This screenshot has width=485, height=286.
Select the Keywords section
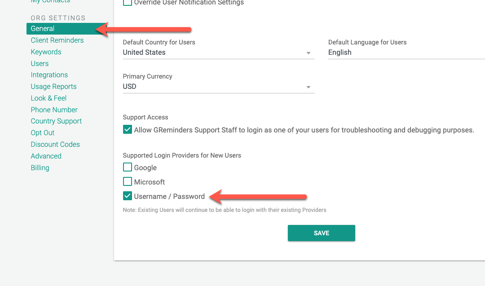[x=46, y=52]
